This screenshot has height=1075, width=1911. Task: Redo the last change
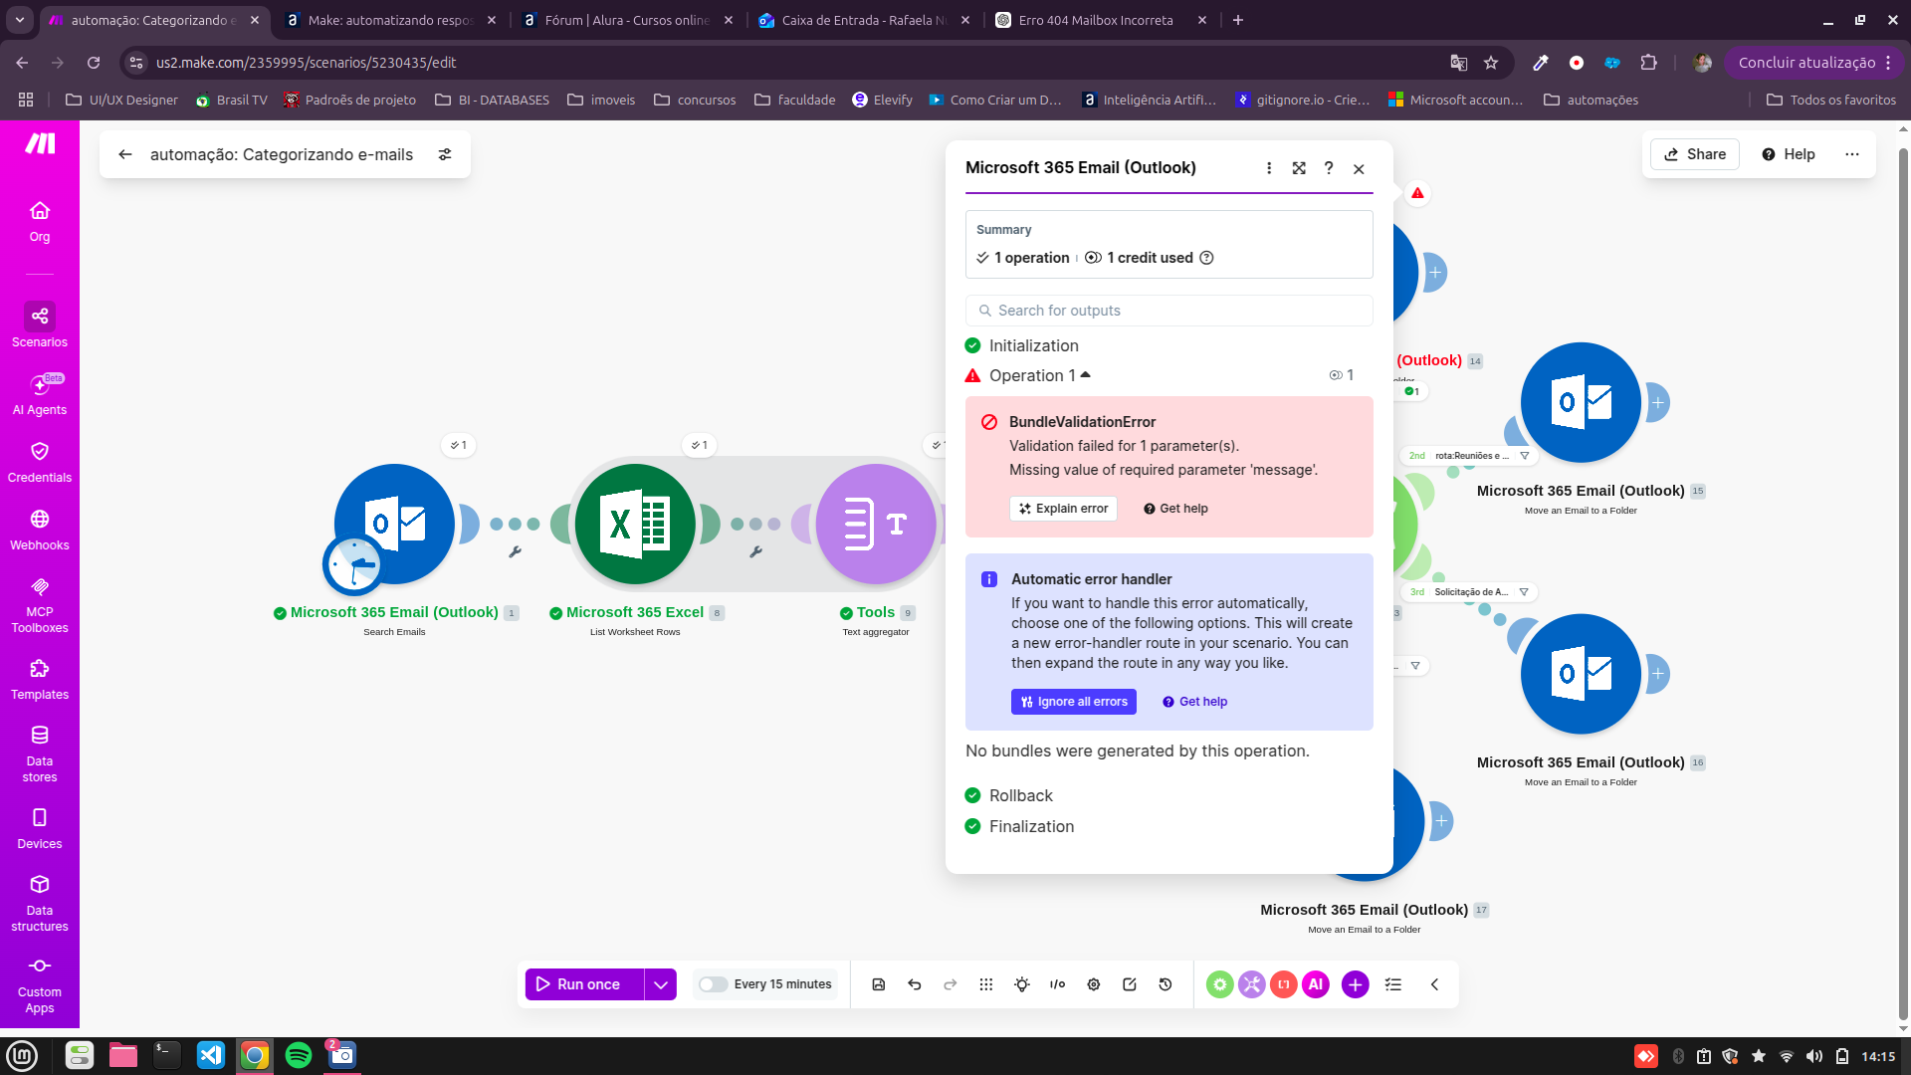coord(951,984)
